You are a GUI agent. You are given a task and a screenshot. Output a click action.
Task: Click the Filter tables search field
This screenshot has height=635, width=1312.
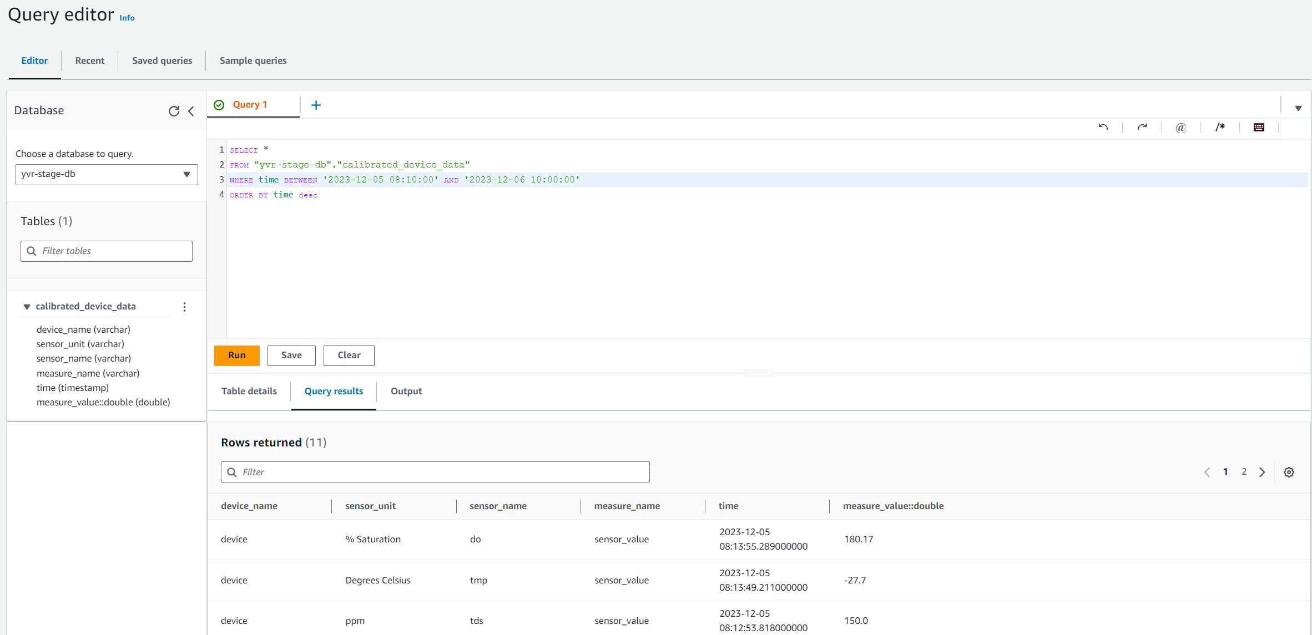point(107,251)
